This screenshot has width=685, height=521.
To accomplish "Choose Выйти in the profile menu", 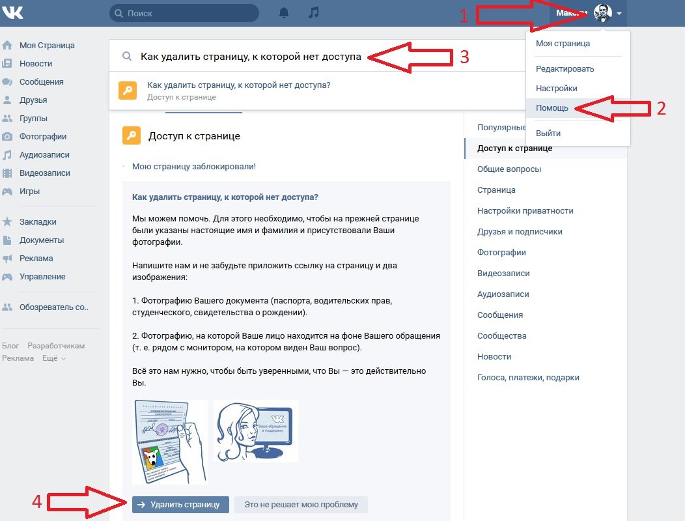I will point(548,134).
